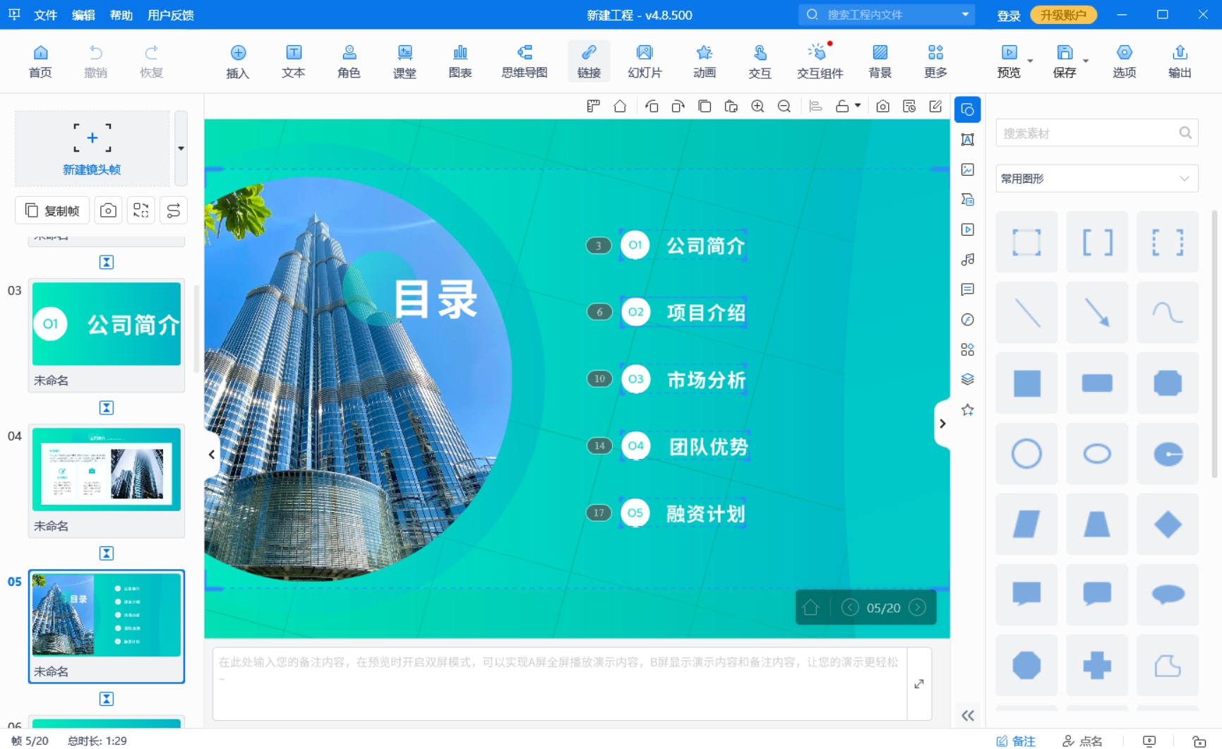The image size is (1222, 749).
Task: Select frame 04 thumbnail
Action: pos(107,469)
